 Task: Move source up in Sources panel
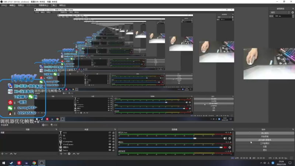pos(74,154)
